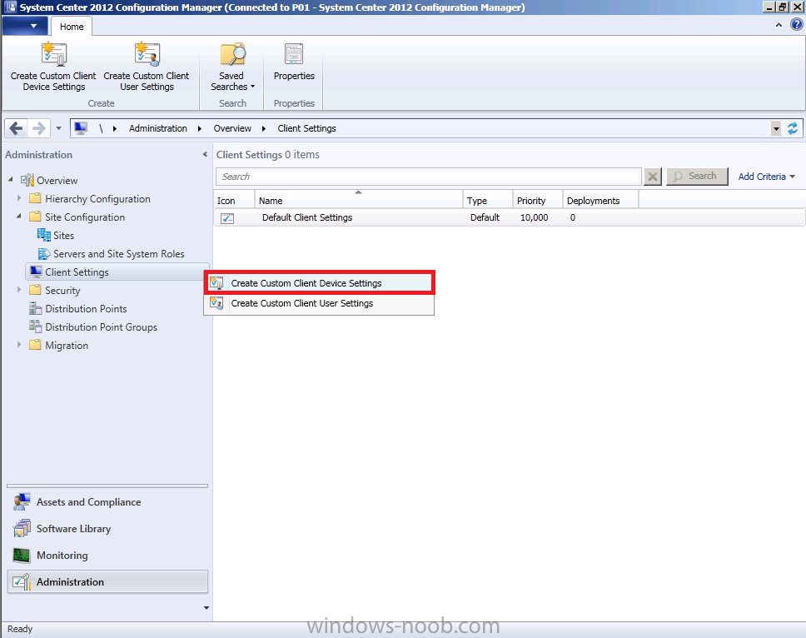The image size is (806, 638).
Task: Click Monitoring workspace icon
Action: click(22, 556)
